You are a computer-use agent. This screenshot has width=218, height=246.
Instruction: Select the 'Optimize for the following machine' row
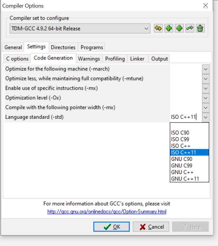[87, 69]
